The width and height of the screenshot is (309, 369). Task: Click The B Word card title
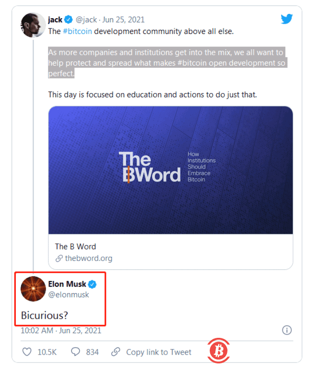[x=76, y=246]
